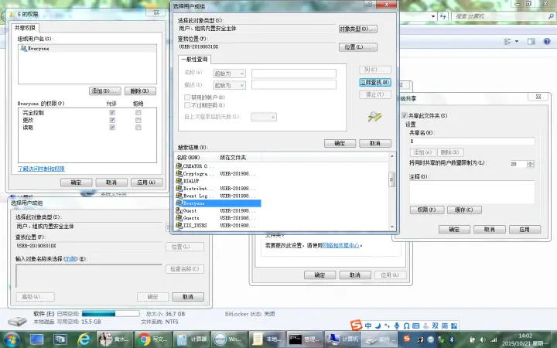Open the Windows Start orb
This screenshot has width=557, height=348.
(x=12, y=339)
